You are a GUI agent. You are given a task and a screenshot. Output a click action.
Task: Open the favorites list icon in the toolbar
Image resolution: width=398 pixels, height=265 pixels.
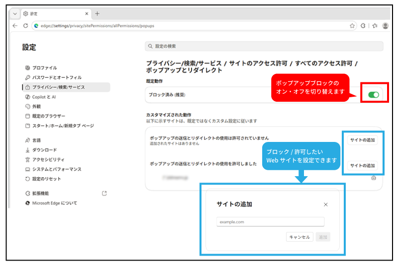(x=375, y=26)
